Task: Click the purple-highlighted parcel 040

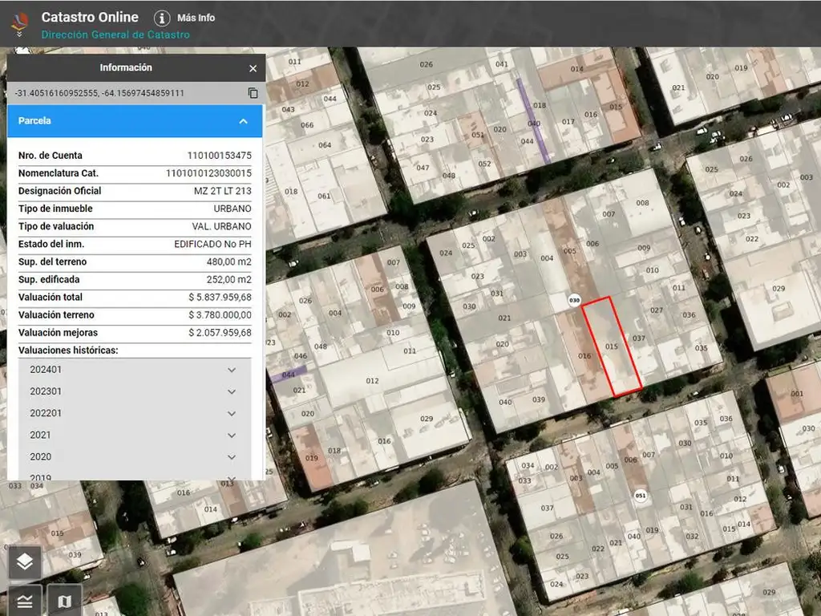Action: click(532, 122)
